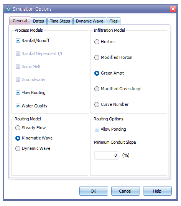Close the Simulation Options dialog
The width and height of the screenshot is (181, 206).
pos(173,9)
